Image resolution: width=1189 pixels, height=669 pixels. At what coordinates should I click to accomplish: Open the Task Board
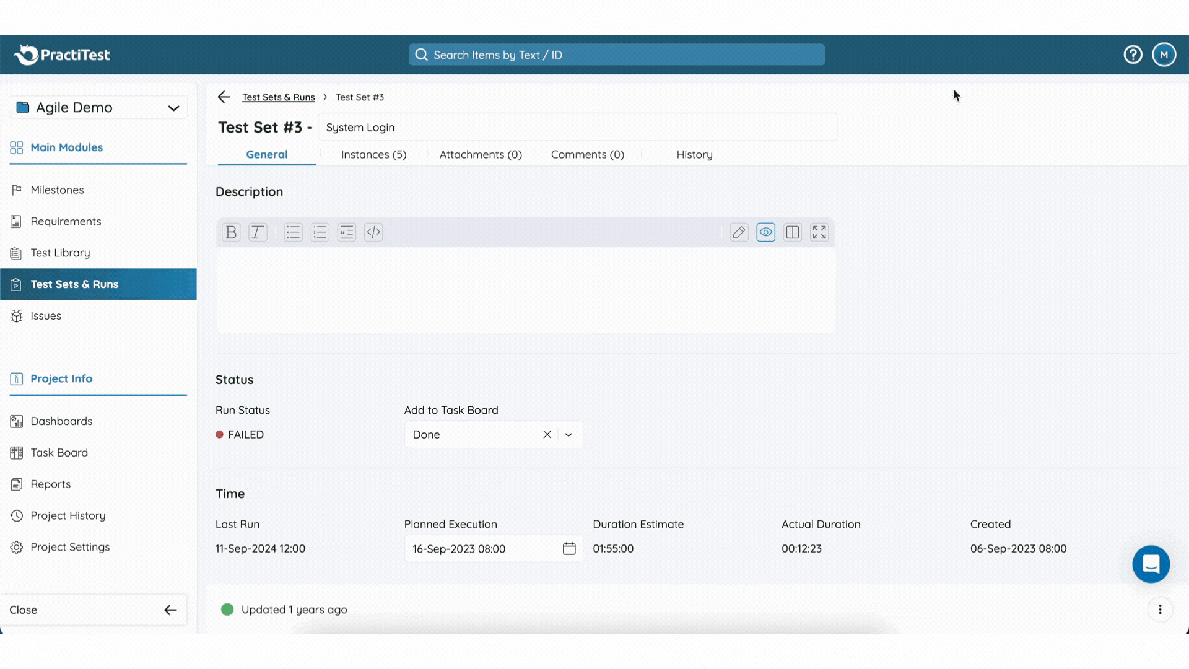coord(59,452)
